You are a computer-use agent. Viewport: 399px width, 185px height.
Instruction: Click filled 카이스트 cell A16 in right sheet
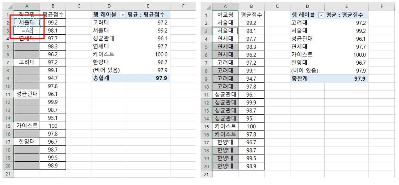225,134
